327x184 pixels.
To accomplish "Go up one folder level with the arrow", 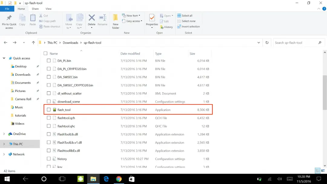I will coord(33,42).
